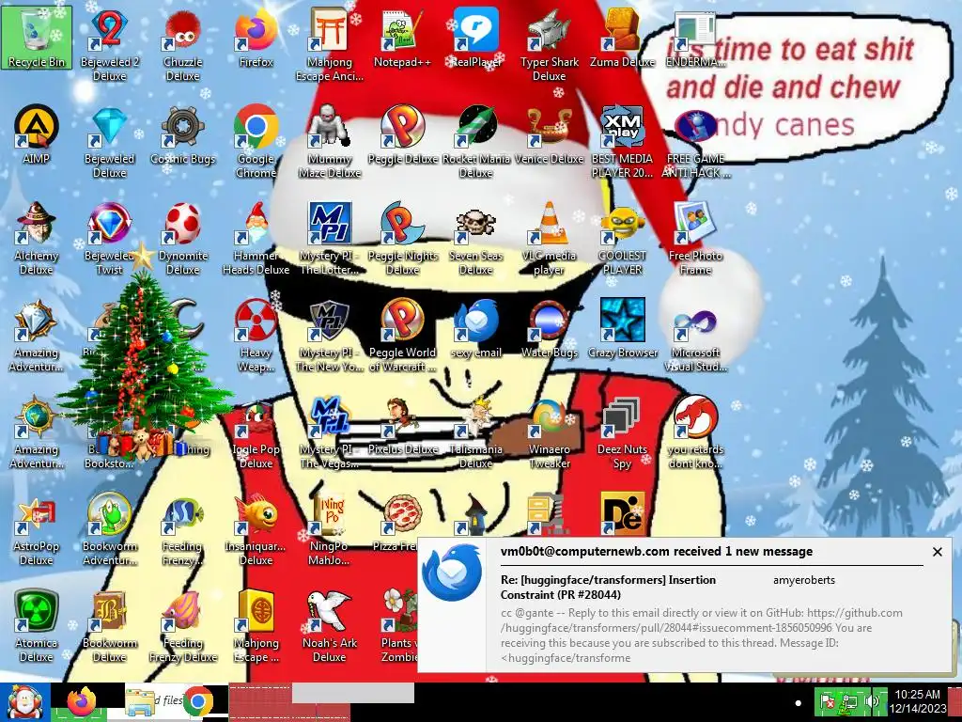Open Talismania Deluxe shortcut
The height and width of the screenshot is (722, 962).
coord(476,433)
